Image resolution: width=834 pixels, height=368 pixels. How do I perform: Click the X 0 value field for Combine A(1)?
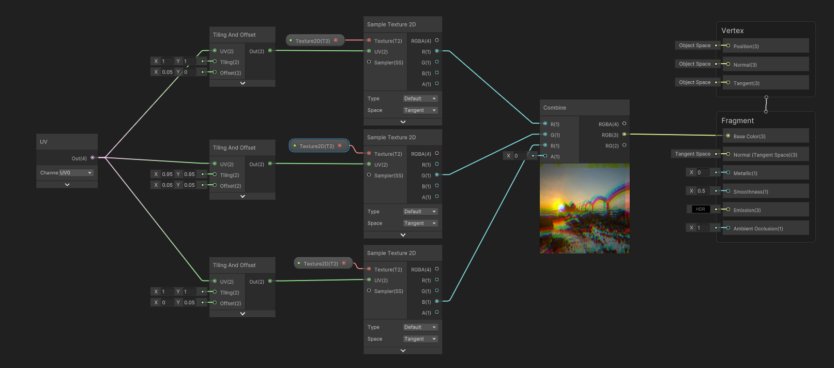coord(520,156)
